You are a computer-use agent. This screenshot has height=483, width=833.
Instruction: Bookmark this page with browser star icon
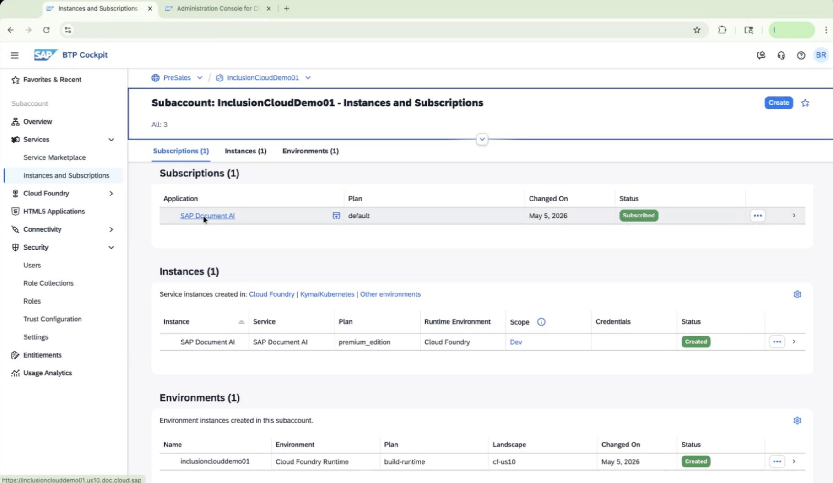click(697, 30)
